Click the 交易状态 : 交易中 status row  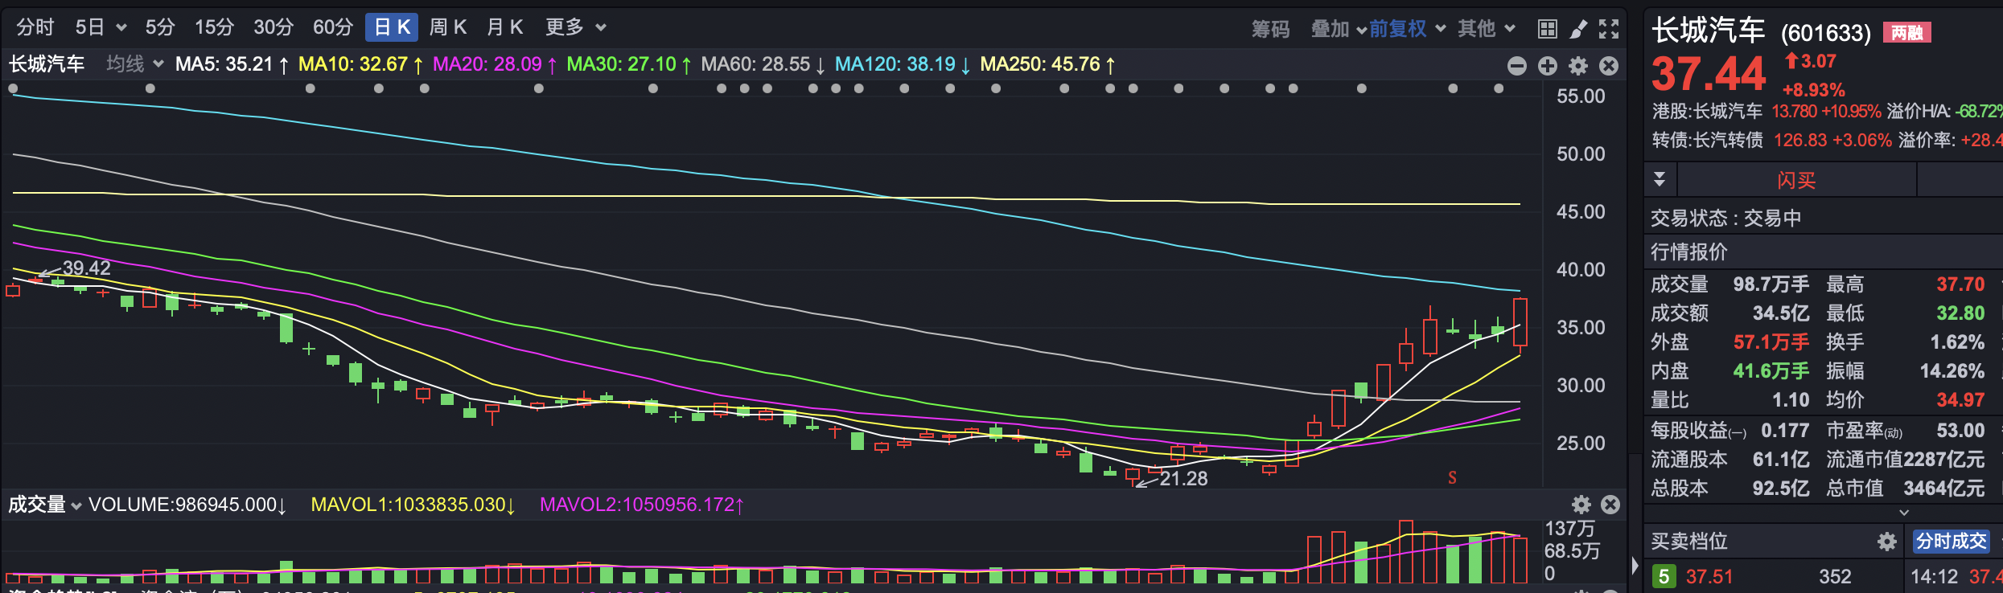[x=1726, y=218]
